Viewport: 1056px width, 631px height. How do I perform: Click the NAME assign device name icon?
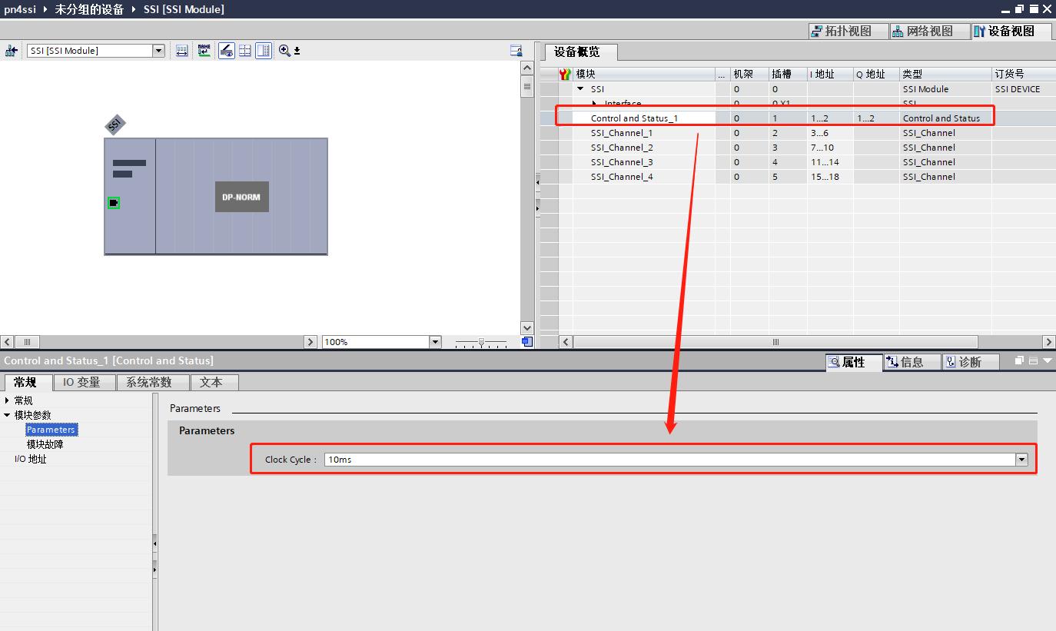[x=204, y=51]
